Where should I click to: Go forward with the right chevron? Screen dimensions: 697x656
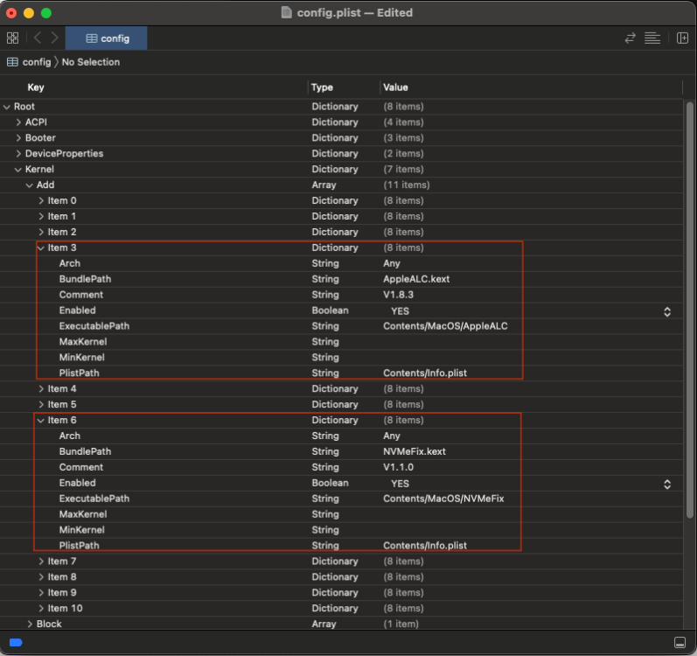[54, 38]
